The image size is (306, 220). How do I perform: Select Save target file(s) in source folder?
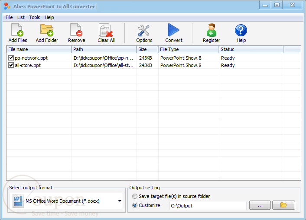(x=135, y=196)
